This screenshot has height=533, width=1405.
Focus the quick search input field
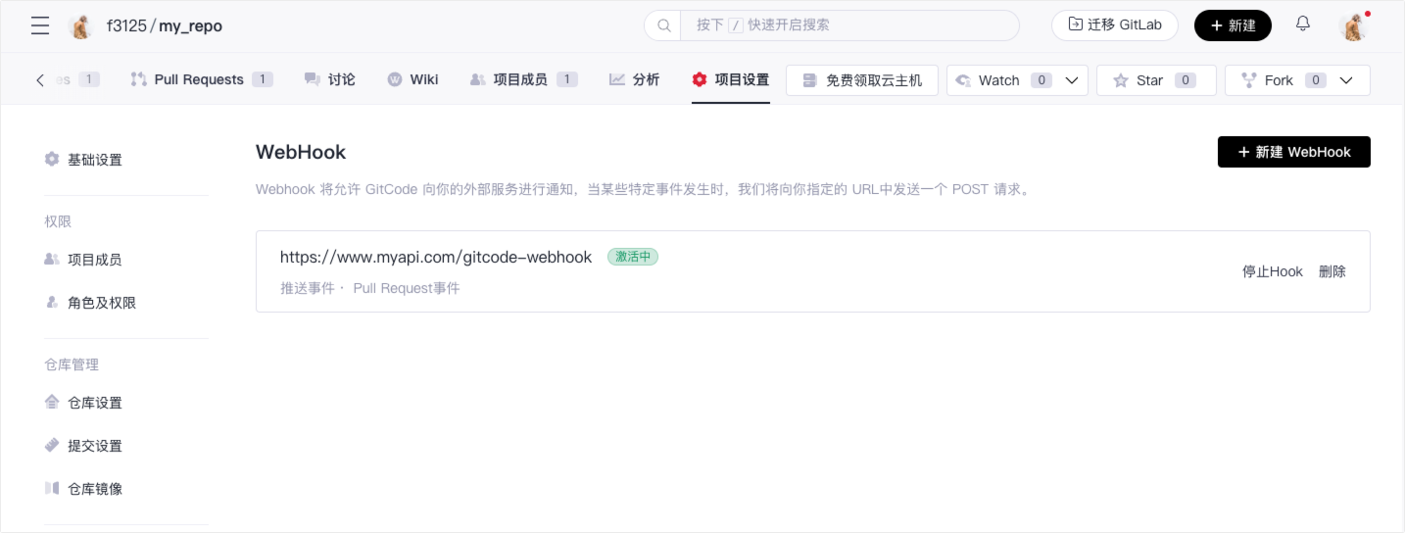tap(848, 25)
